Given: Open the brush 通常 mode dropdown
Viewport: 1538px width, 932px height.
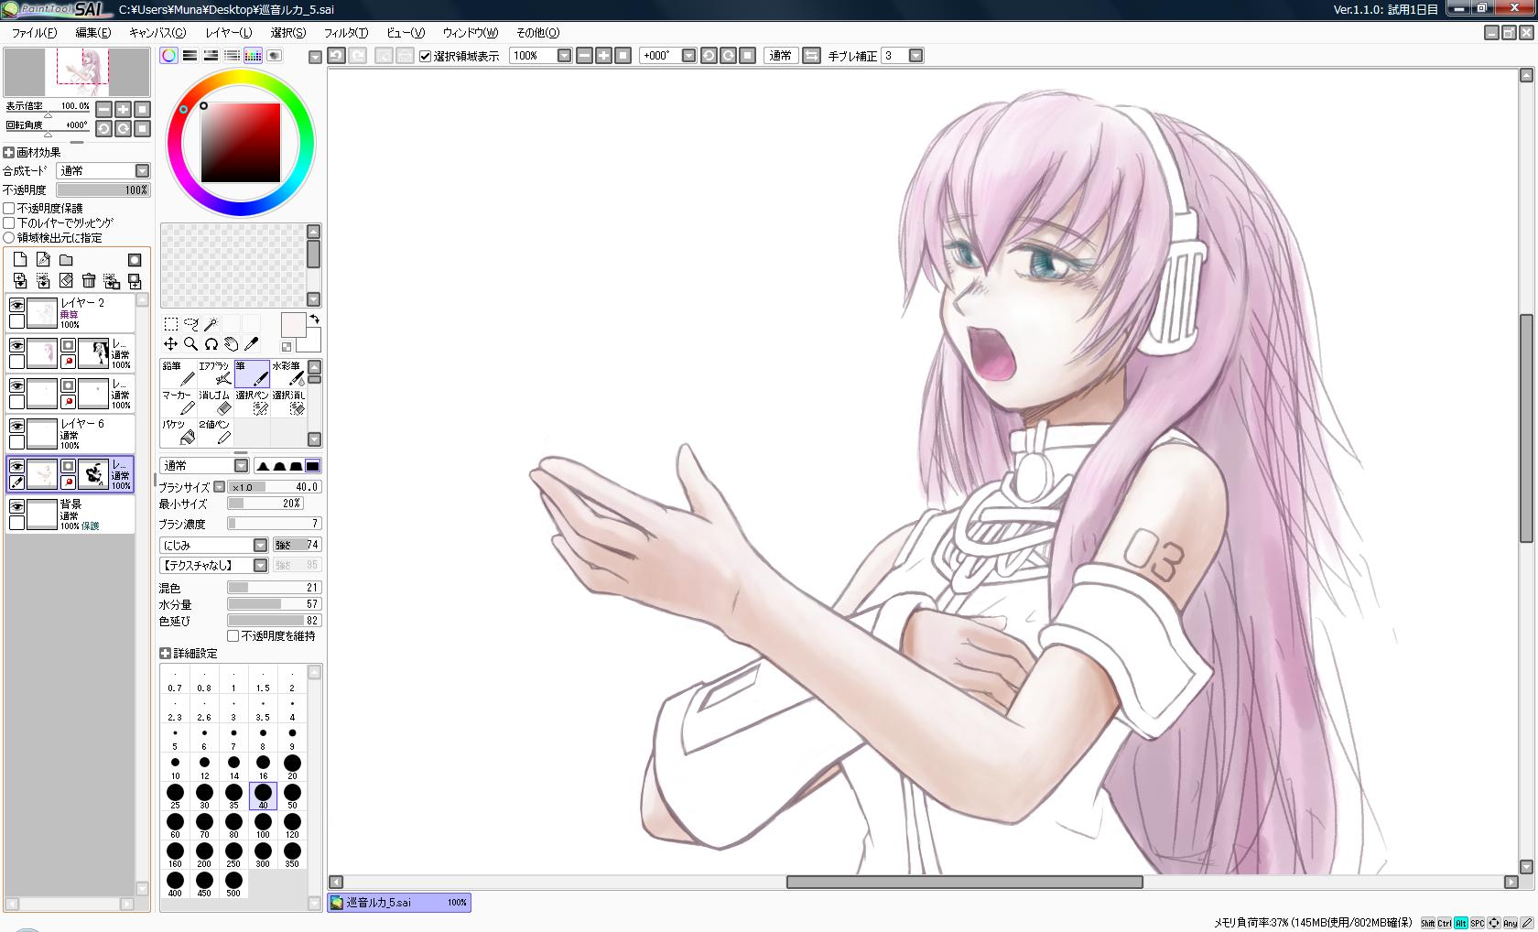Looking at the screenshot, I should (241, 466).
